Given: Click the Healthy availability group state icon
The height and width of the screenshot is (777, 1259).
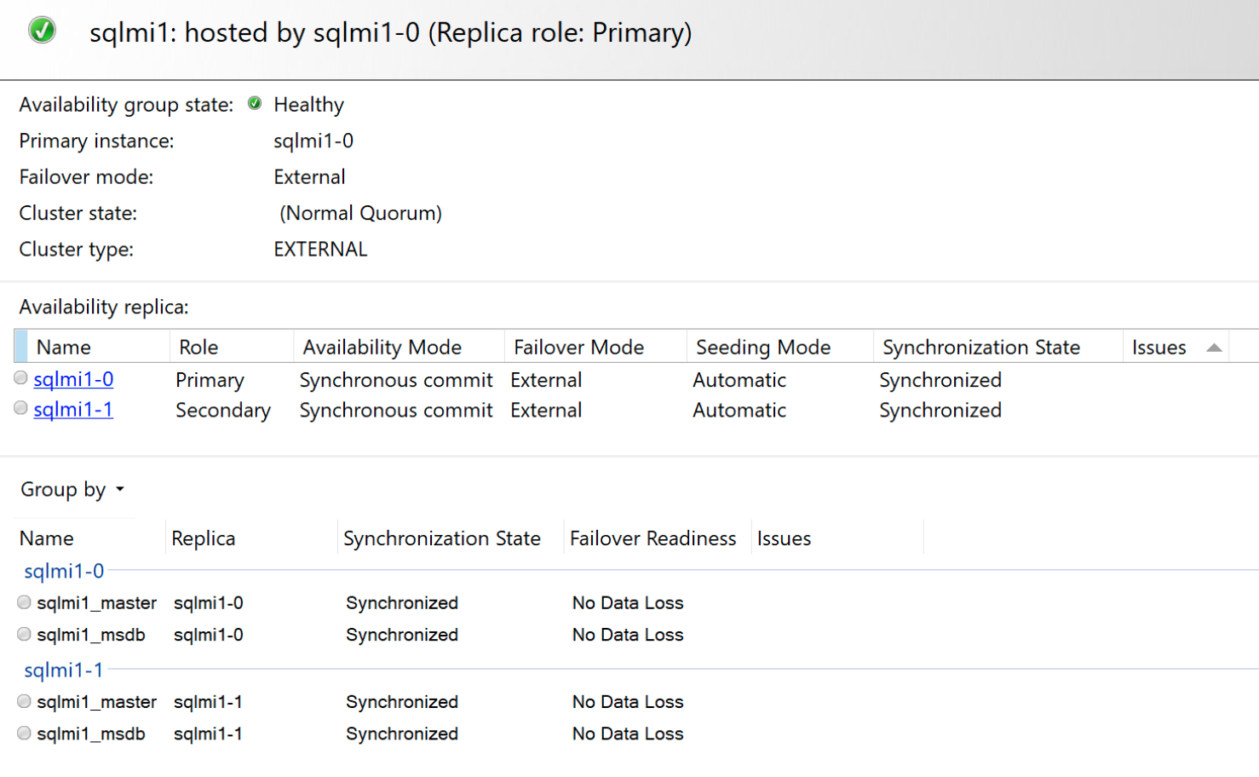Looking at the screenshot, I should tap(255, 104).
